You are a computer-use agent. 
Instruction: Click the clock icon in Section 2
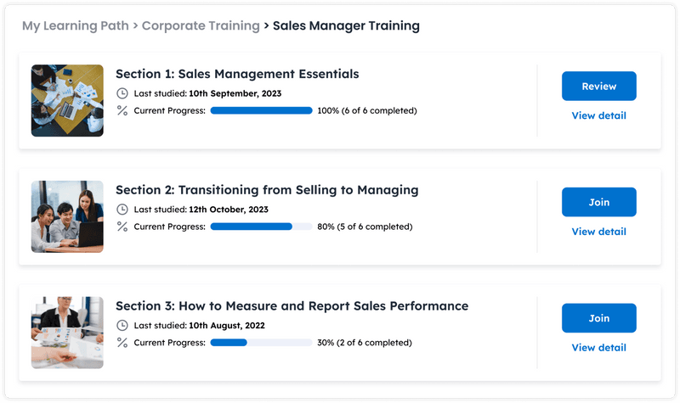(x=122, y=210)
